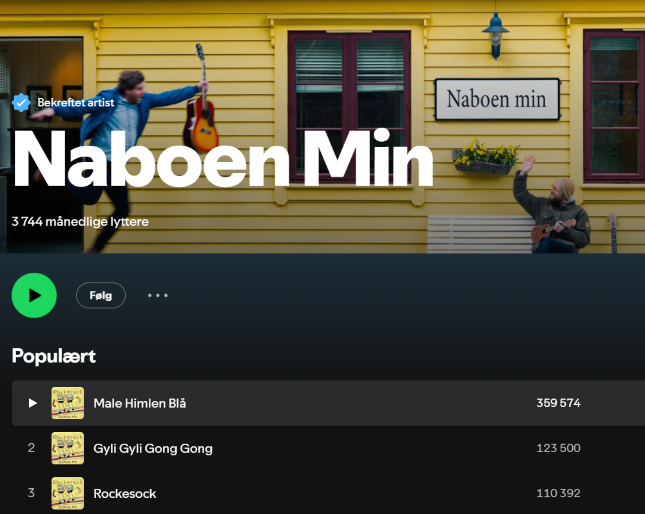
Task: Select the Male Himlen Blå track title
Action: coord(140,403)
